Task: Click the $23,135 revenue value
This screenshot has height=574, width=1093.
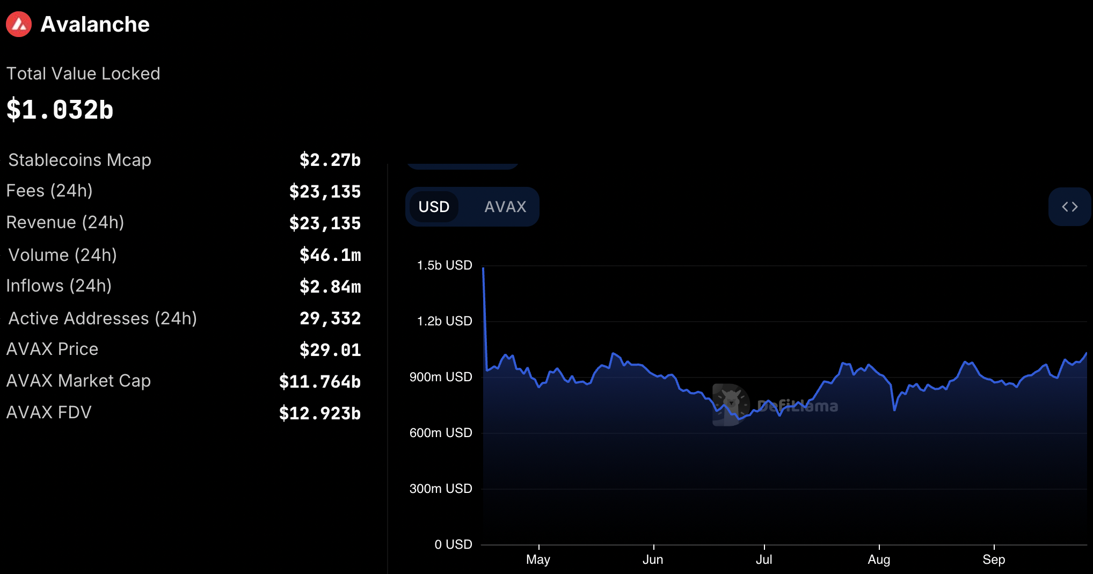Action: point(325,223)
